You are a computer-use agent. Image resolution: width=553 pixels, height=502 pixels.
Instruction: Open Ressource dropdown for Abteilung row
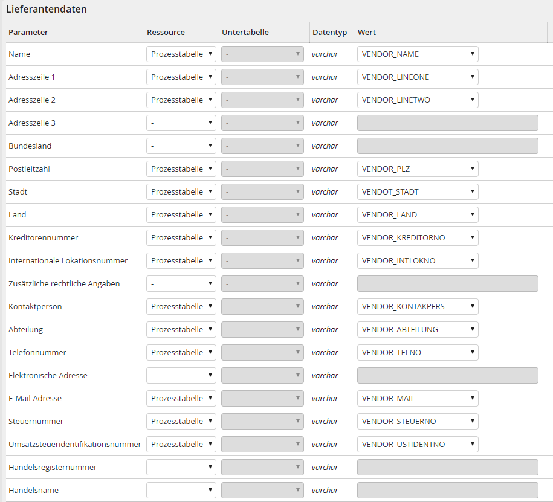181,329
